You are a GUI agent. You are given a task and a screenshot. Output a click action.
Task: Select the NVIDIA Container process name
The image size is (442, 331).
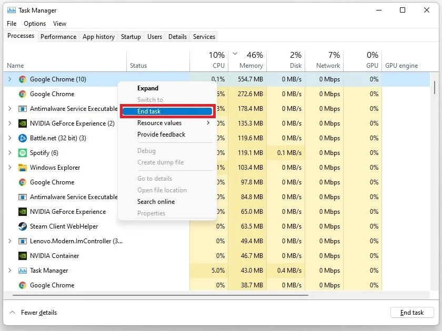point(54,256)
